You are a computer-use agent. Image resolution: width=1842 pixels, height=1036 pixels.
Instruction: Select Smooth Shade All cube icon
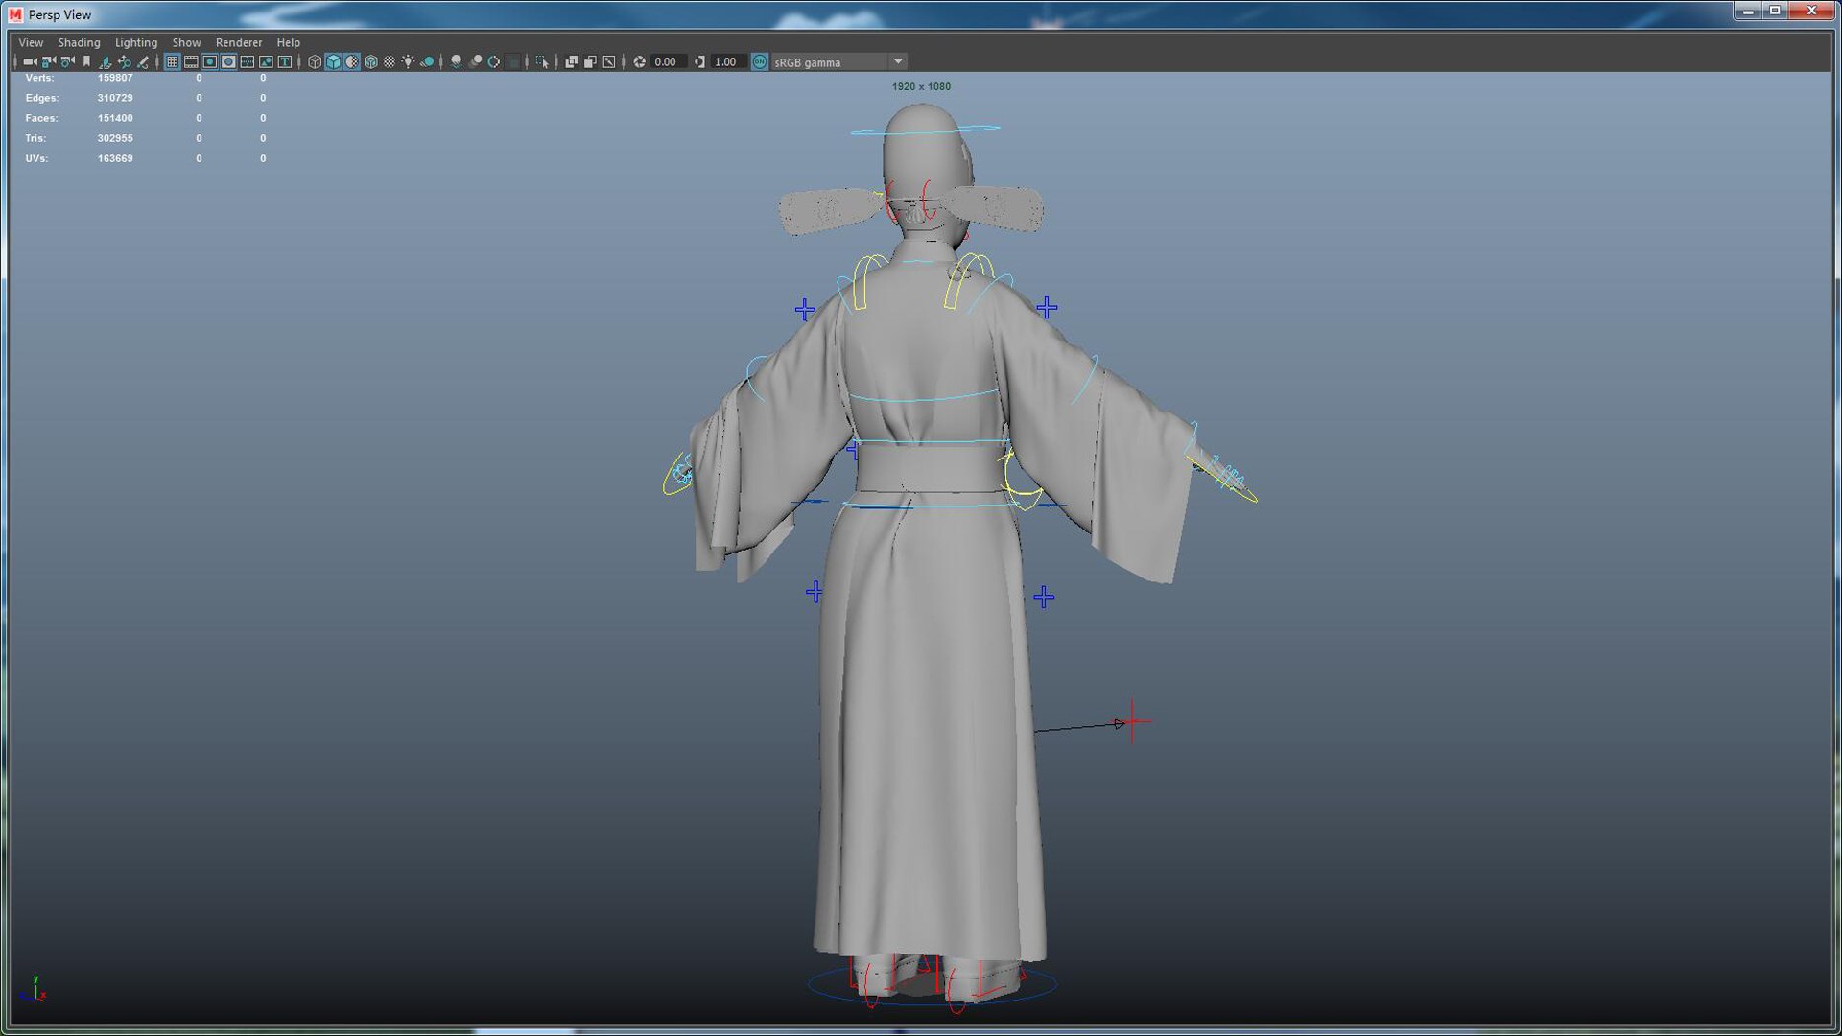(333, 61)
